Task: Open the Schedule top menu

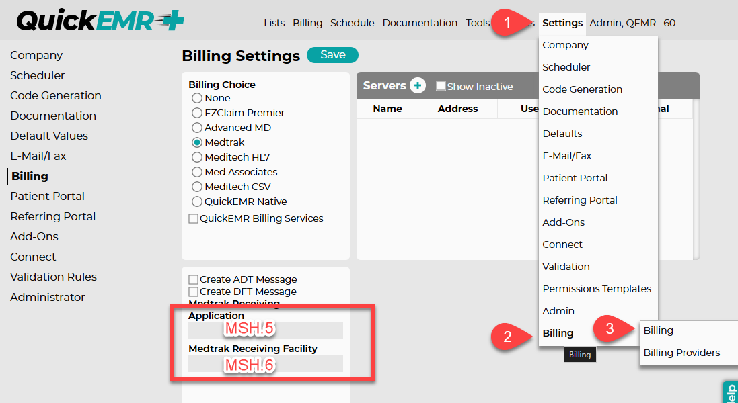Action: 352,23
